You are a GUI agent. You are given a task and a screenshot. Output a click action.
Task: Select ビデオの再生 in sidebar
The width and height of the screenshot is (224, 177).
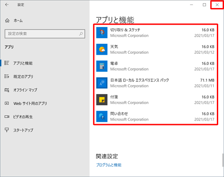[x=23, y=117]
